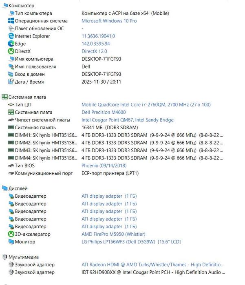The image size is (245, 285).
Task: Select the Системная плата section label
Action: [x=27, y=97]
